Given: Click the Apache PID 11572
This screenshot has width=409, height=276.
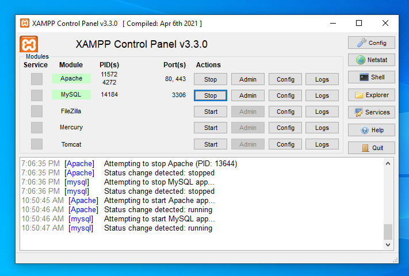Looking at the screenshot, I should (x=109, y=74).
